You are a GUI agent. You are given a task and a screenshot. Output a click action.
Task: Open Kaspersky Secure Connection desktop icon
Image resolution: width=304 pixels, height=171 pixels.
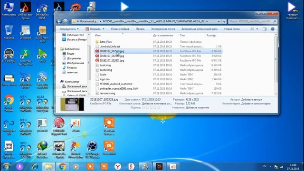click(25, 57)
